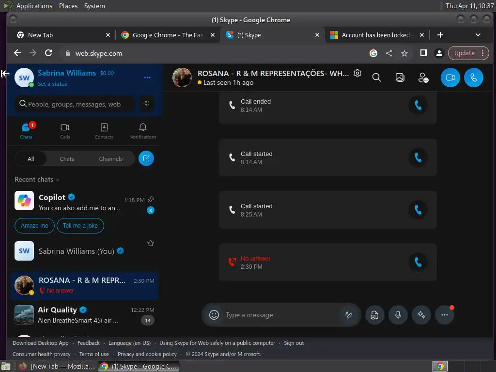Viewport: 496px width, 372px height.
Task: Open the System menu
Action: click(x=94, y=6)
